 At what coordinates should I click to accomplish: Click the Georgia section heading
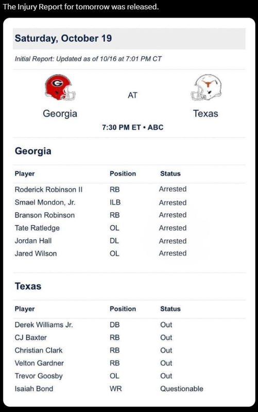(33, 151)
